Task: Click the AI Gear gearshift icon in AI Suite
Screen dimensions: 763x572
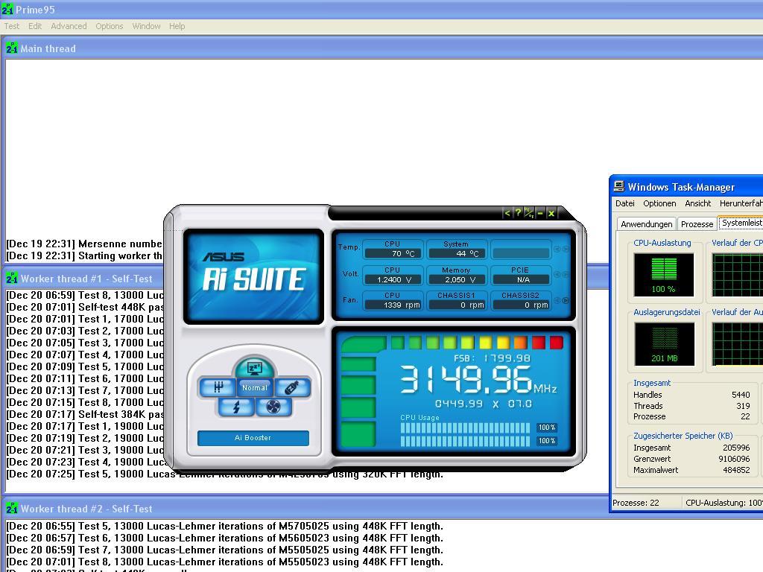Action: pos(218,387)
